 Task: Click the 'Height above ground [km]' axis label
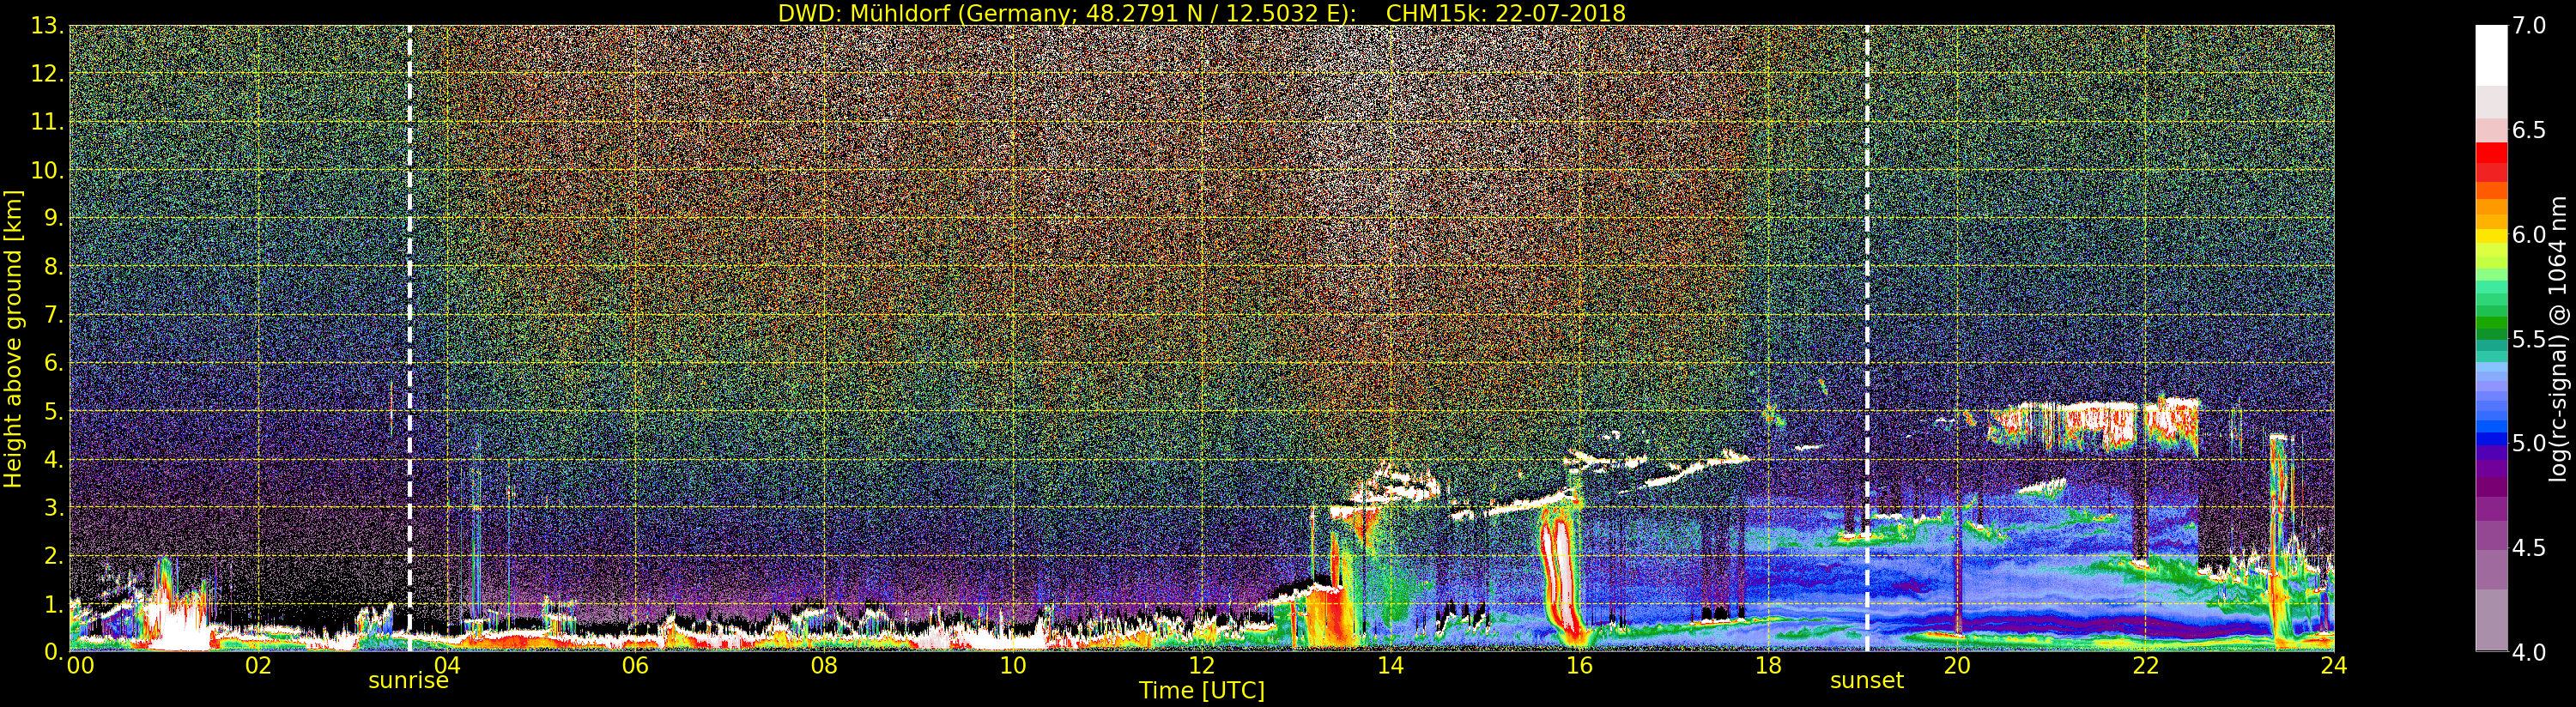(x=13, y=339)
